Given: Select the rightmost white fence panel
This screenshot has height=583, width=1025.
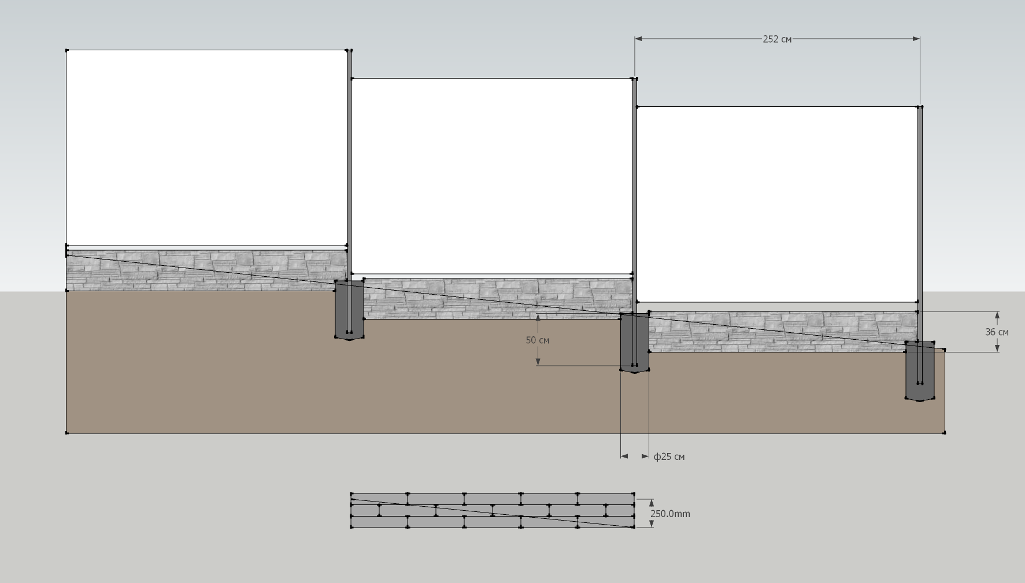Looking at the screenshot, I should pos(776,203).
